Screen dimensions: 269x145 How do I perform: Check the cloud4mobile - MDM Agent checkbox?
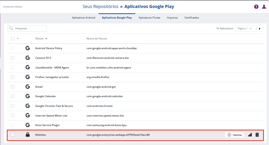[x=13, y=68]
